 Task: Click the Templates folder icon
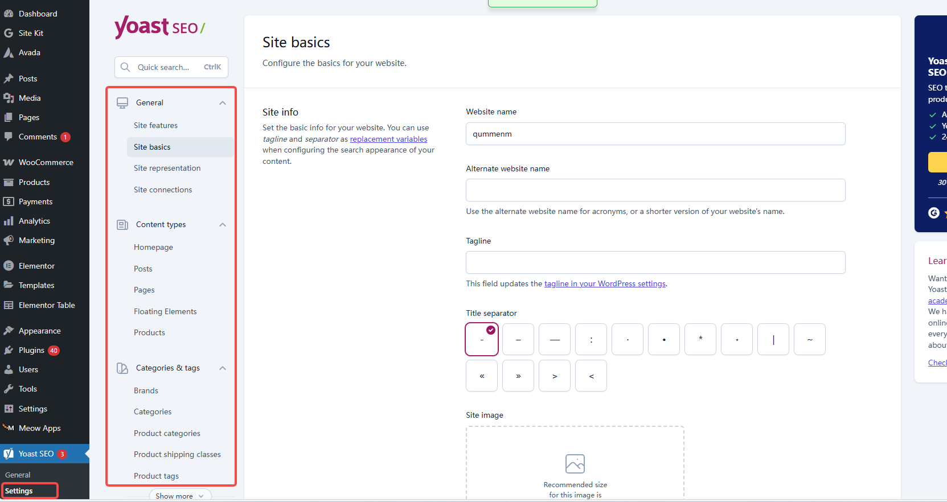tap(9, 285)
